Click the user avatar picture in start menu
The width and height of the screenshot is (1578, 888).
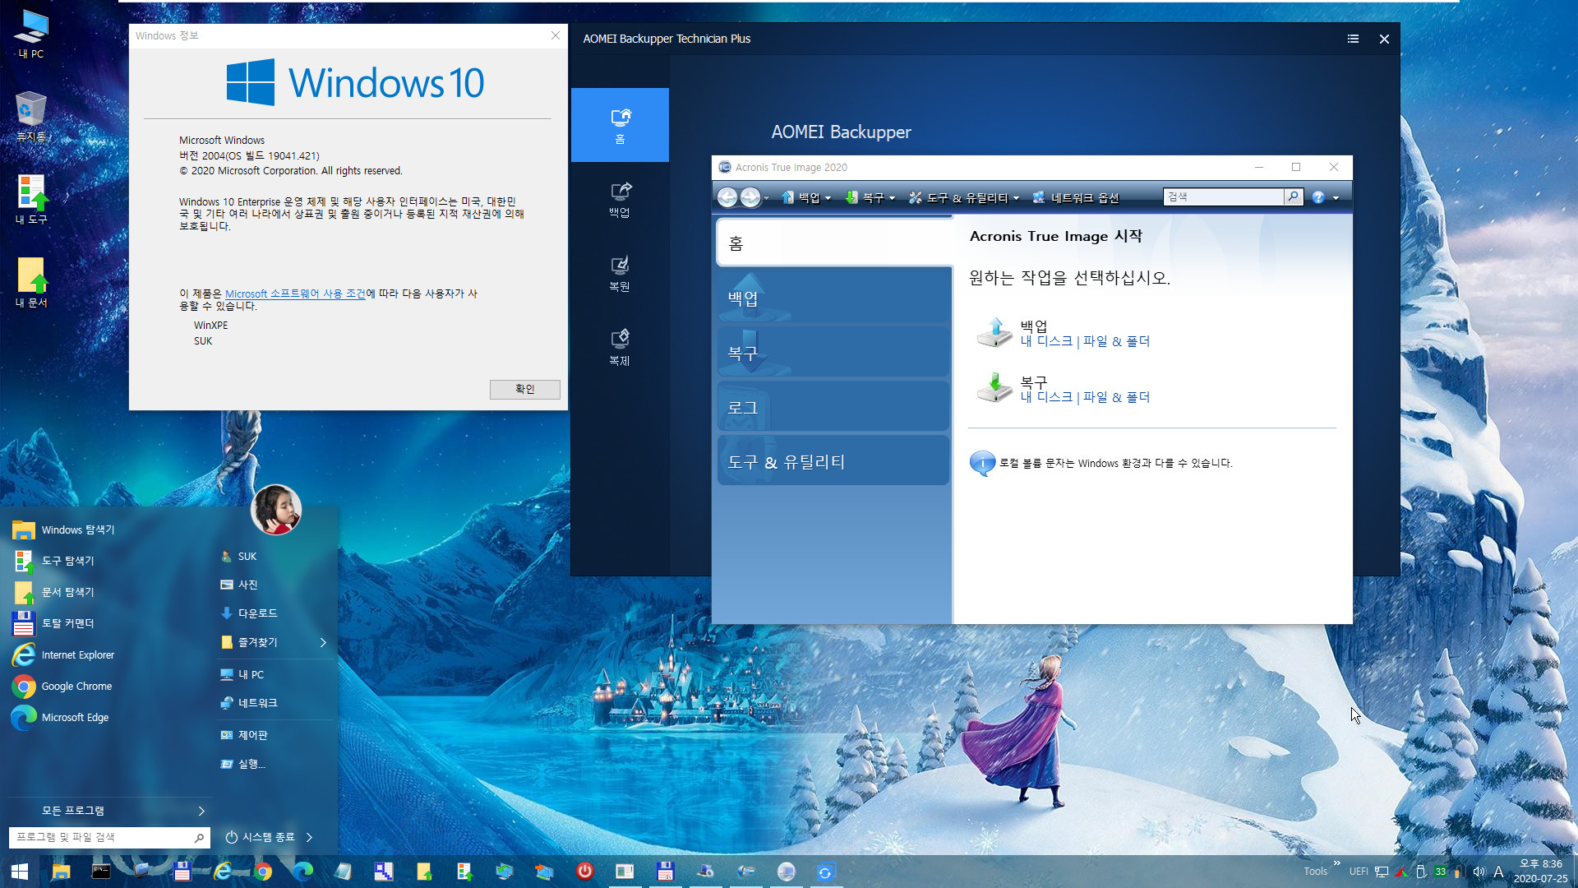pyautogui.click(x=275, y=510)
